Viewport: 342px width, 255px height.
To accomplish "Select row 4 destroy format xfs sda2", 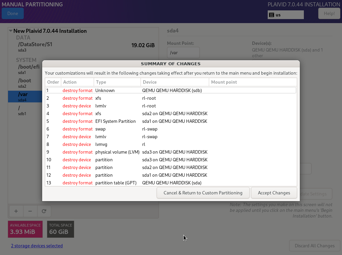I will [x=171, y=113].
